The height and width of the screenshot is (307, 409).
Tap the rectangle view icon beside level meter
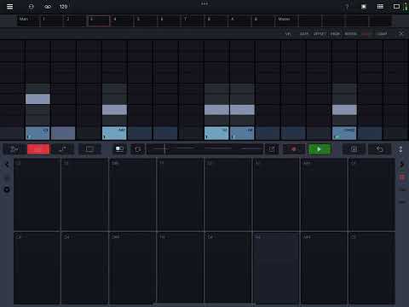click(x=396, y=7)
